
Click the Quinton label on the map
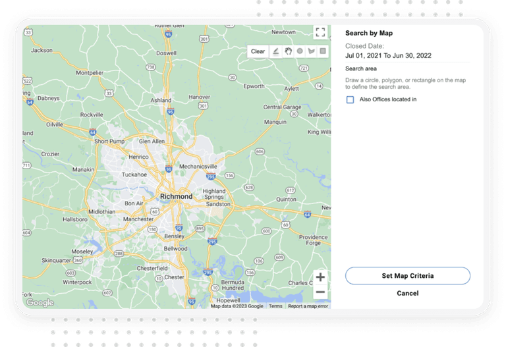click(286, 200)
